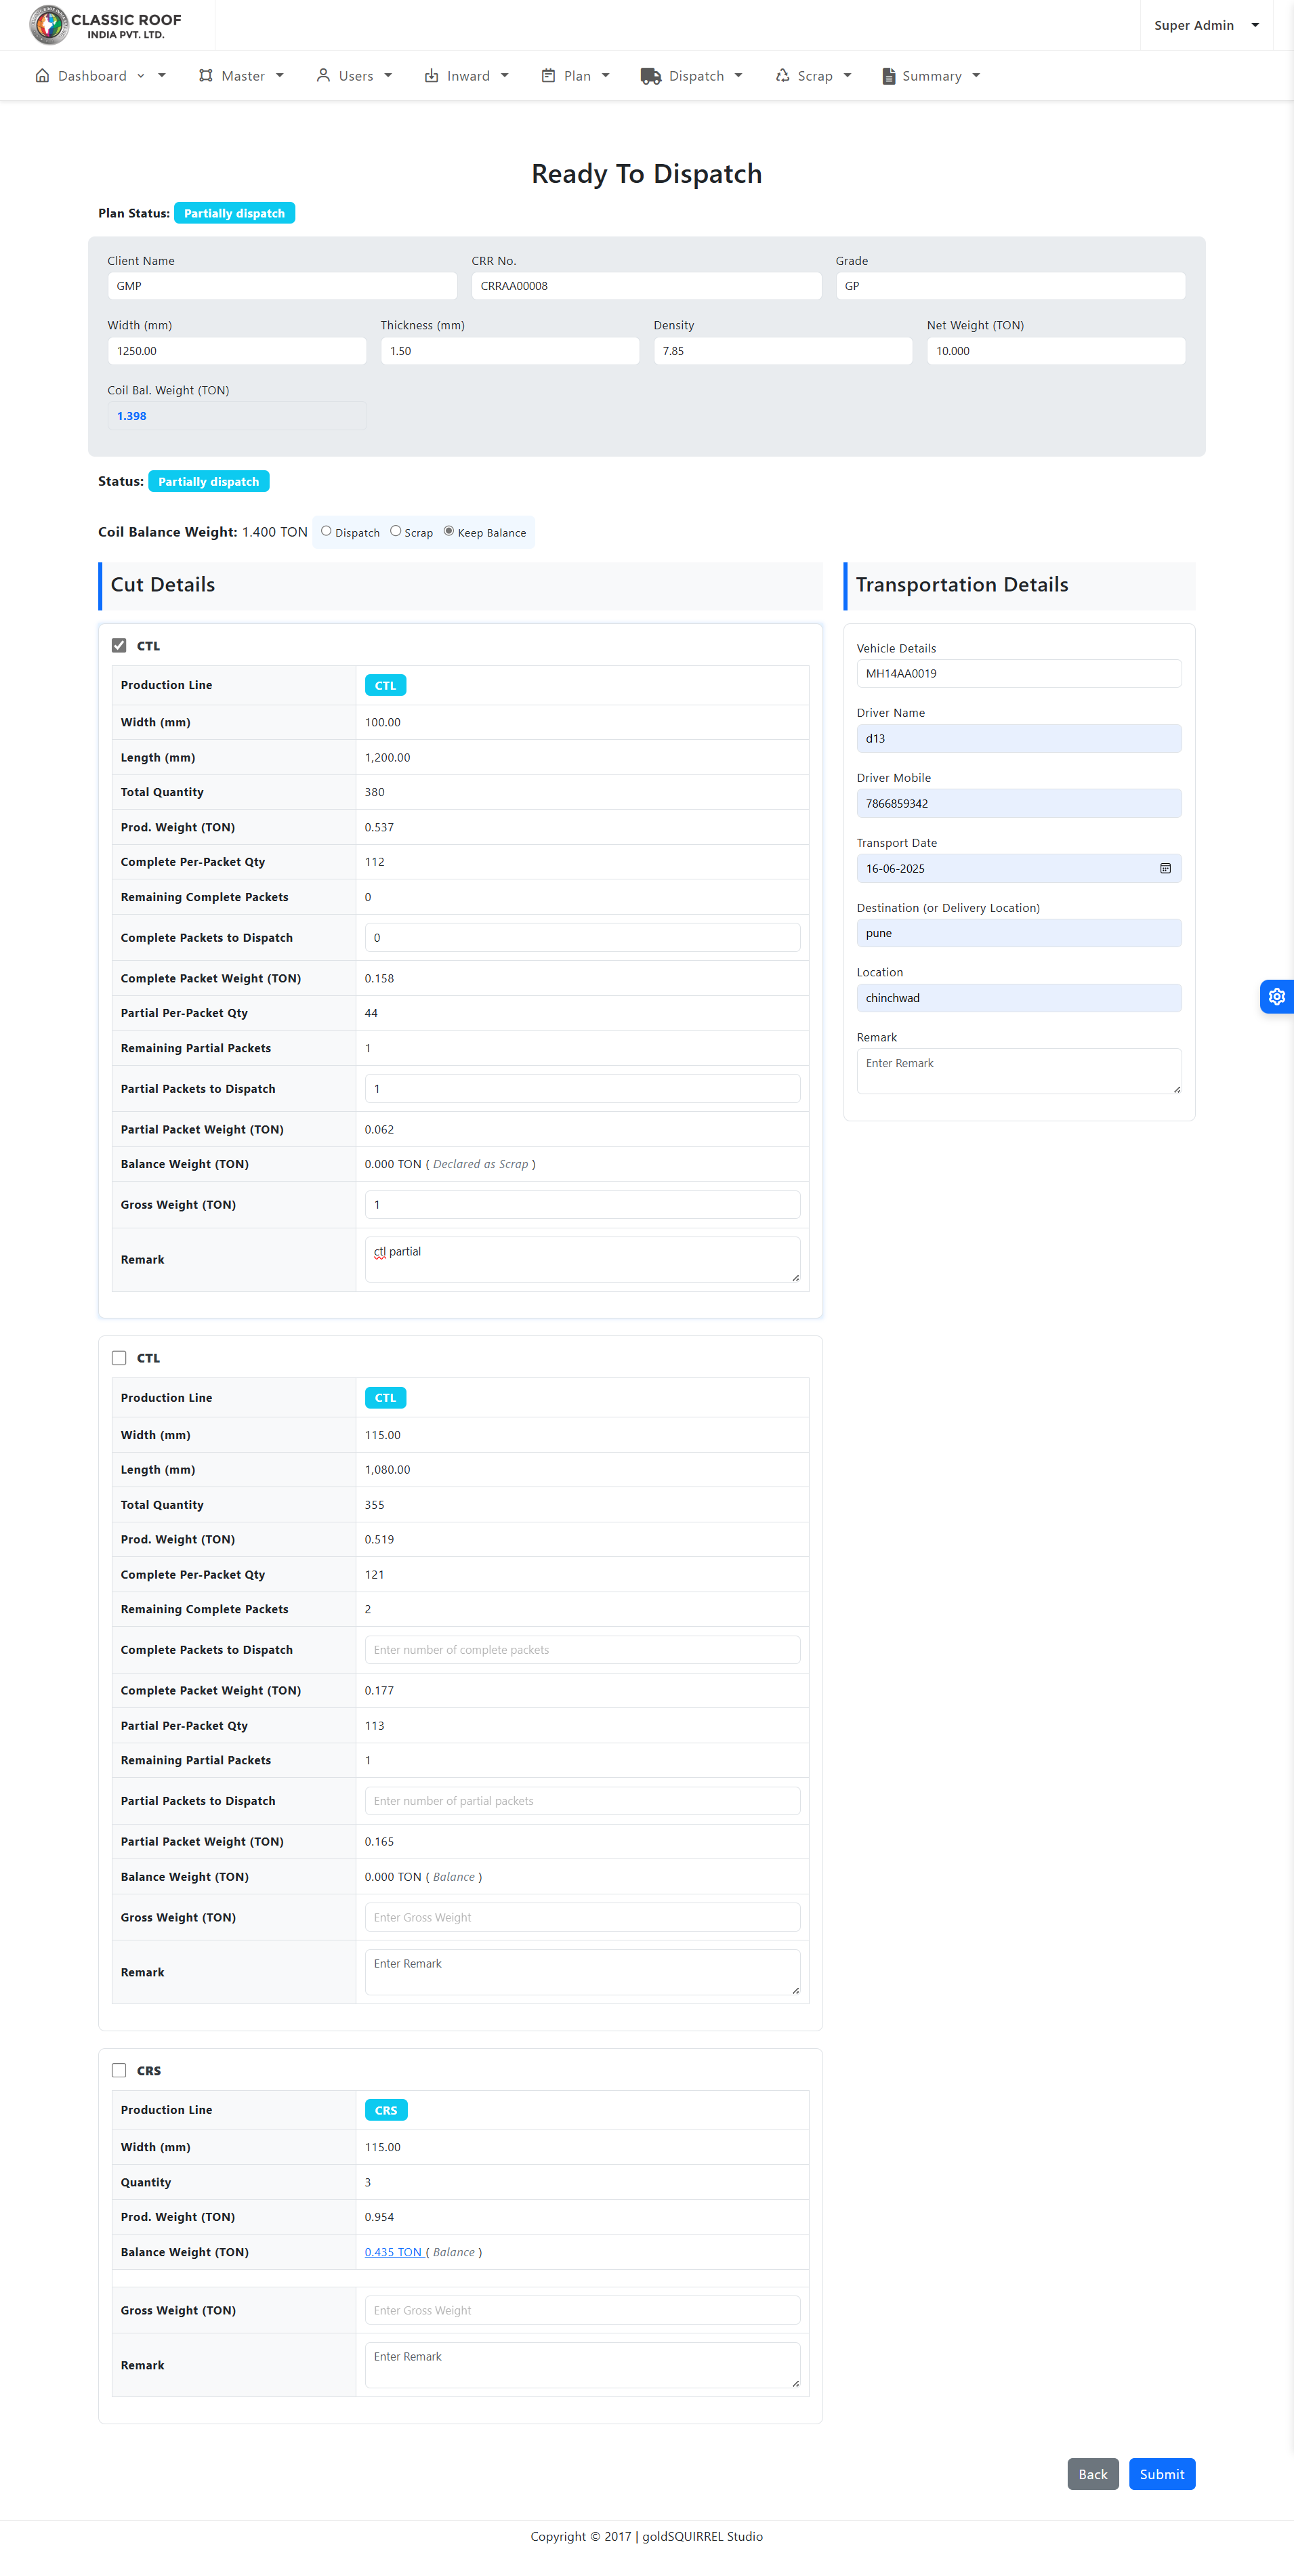Open the Transport Date calendar picker icon
Viewport: 1294px width, 2576px height.
tap(1165, 868)
